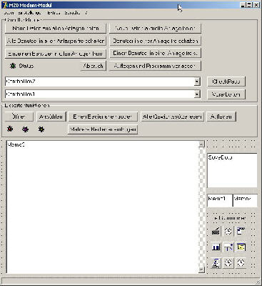This screenshot has height=286, width=262.
Task: Click inside the Memo1 box
Action: (x=219, y=200)
